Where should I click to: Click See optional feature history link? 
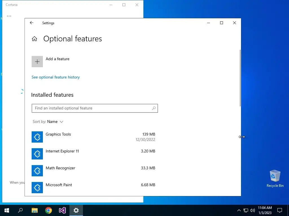56,77
